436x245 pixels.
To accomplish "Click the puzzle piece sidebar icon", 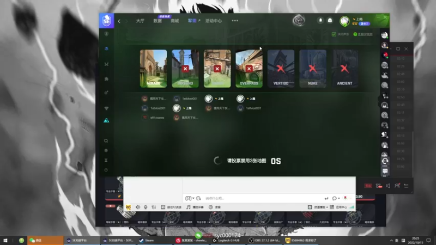I will (x=106, y=79).
